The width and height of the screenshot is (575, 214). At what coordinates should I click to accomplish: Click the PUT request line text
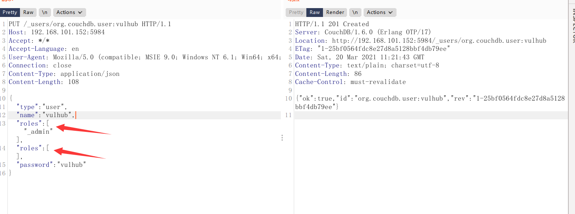pyautogui.click(x=90, y=24)
